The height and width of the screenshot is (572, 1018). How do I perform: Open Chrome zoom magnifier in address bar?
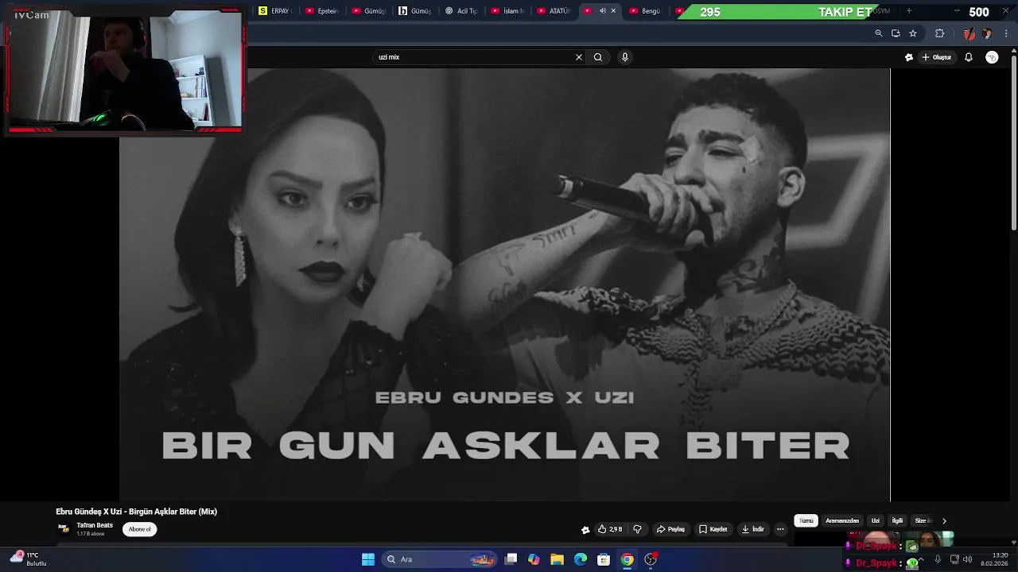pos(878,33)
